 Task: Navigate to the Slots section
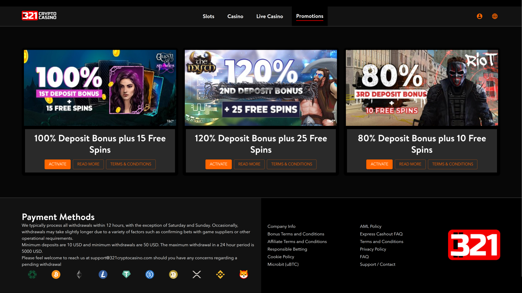tap(208, 16)
